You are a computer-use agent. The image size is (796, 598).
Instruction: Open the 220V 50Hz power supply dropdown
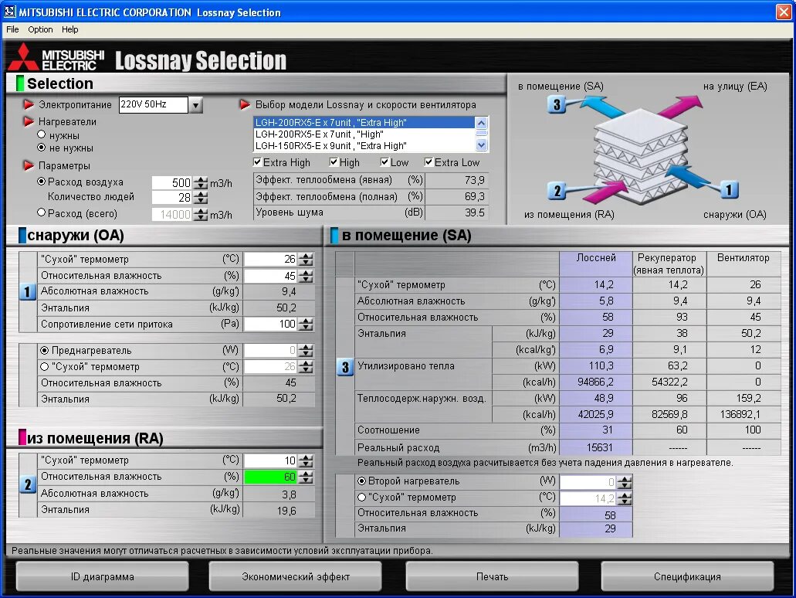click(x=195, y=104)
